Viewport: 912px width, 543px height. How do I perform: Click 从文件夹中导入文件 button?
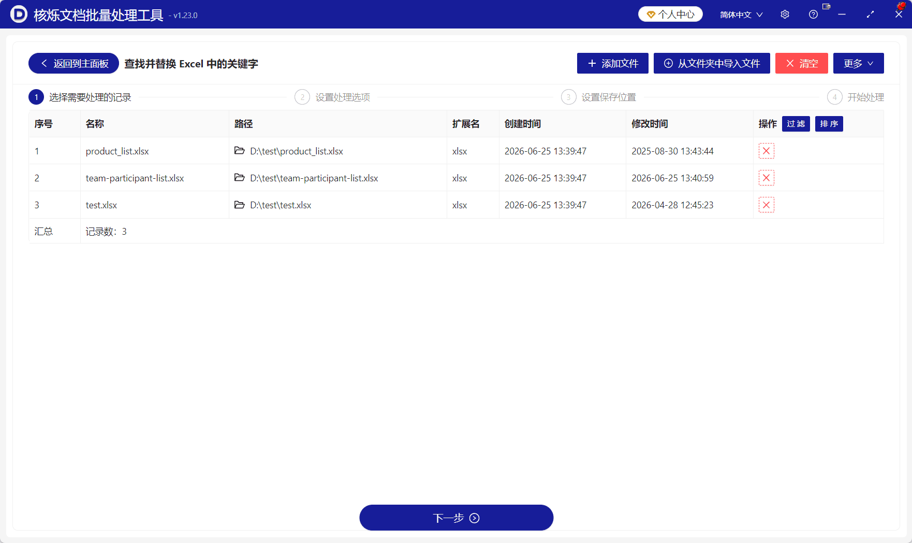coord(712,63)
